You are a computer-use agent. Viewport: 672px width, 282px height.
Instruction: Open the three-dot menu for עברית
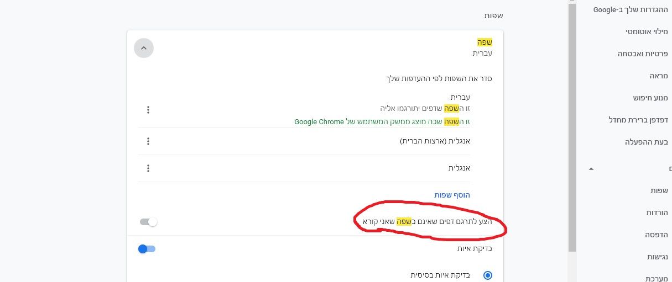[148, 110]
